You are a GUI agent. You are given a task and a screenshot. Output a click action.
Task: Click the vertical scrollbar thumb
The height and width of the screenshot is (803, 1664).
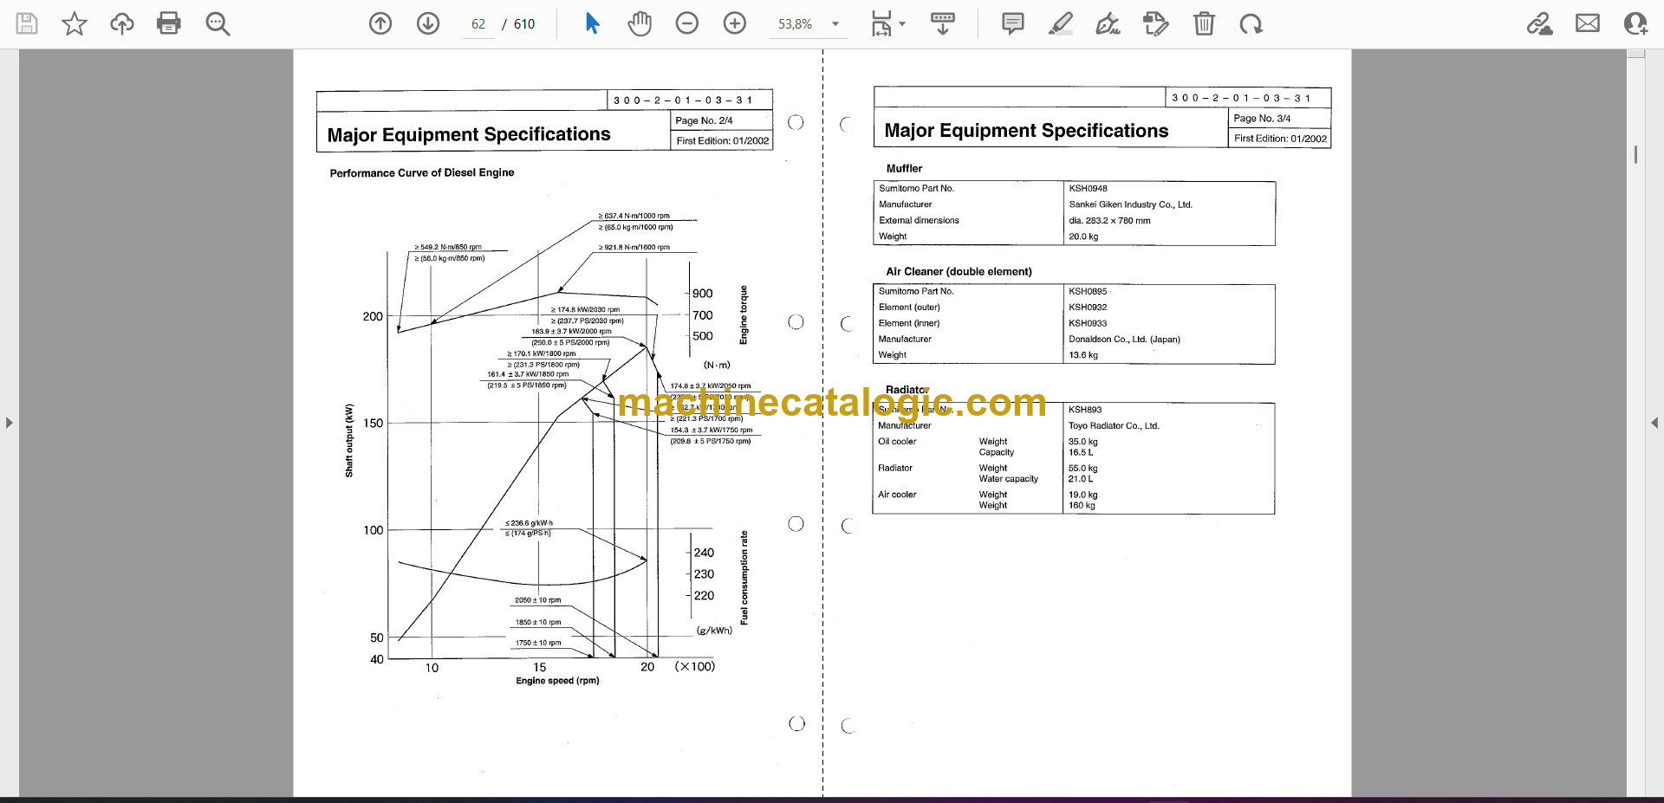1635,154
